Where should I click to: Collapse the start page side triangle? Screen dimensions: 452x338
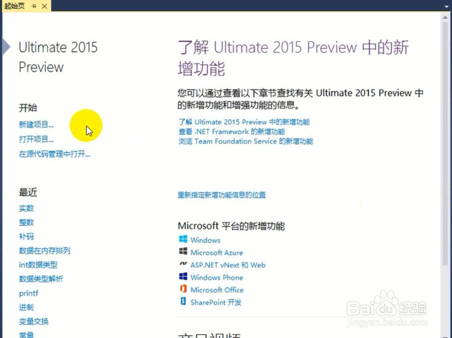coord(6,47)
